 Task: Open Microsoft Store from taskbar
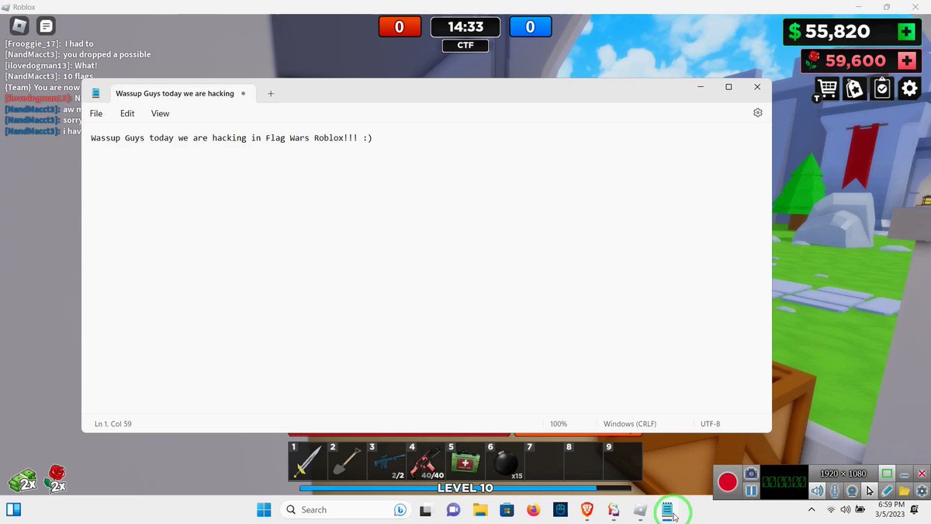(507, 510)
